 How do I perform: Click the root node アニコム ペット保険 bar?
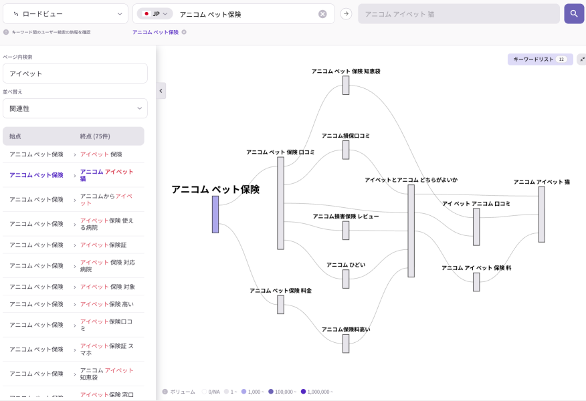click(x=215, y=215)
